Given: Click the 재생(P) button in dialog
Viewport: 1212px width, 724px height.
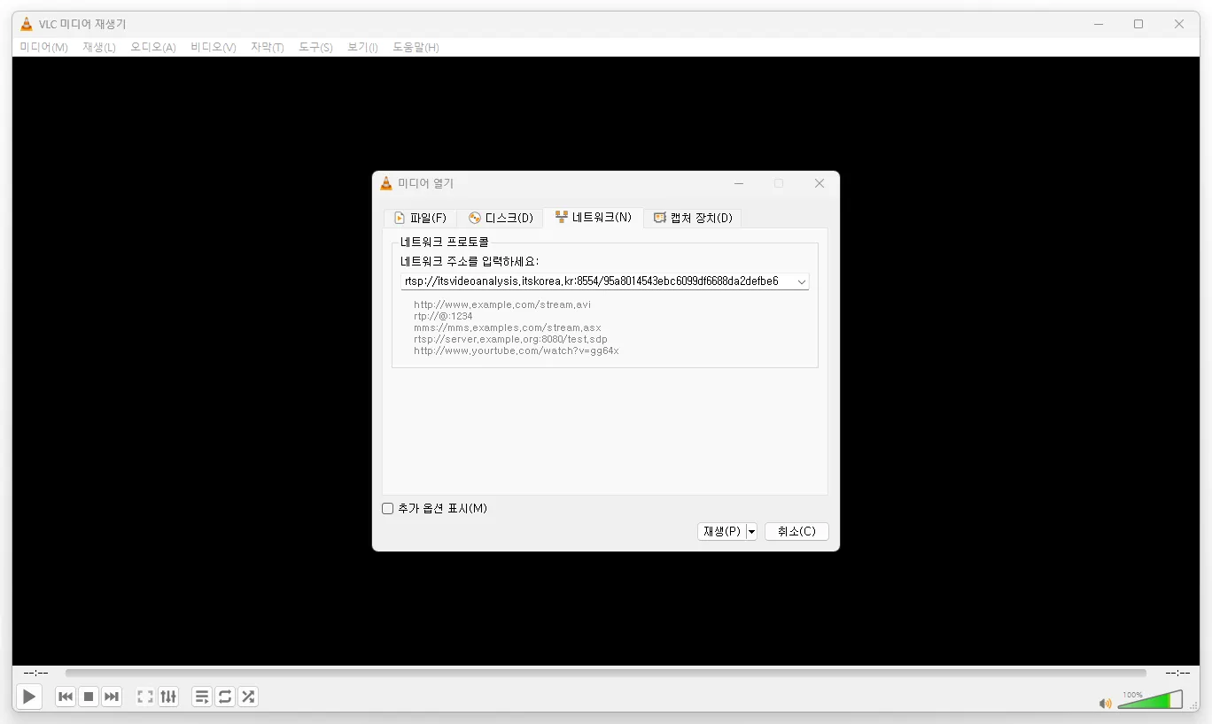Looking at the screenshot, I should click(x=721, y=531).
